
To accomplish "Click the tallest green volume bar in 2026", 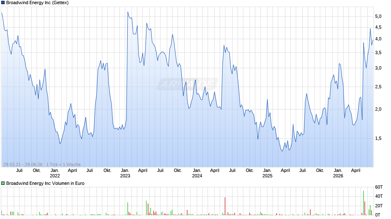I will [x=364, y=203].
